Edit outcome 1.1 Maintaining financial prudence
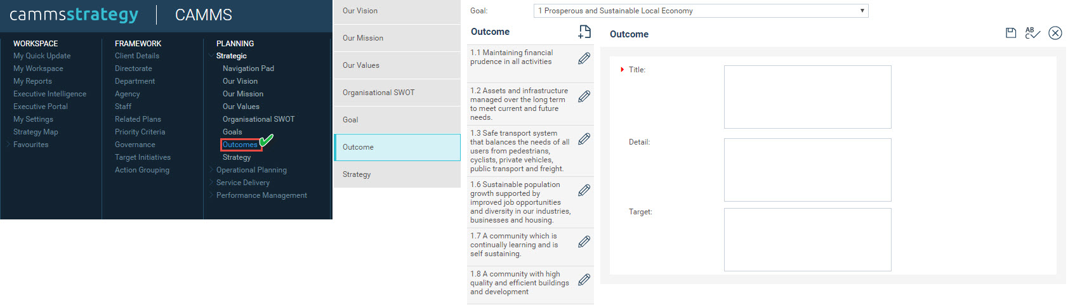The height and width of the screenshot is (305, 1068). pyautogui.click(x=584, y=58)
